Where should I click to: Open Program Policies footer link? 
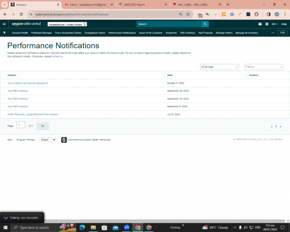(26, 140)
